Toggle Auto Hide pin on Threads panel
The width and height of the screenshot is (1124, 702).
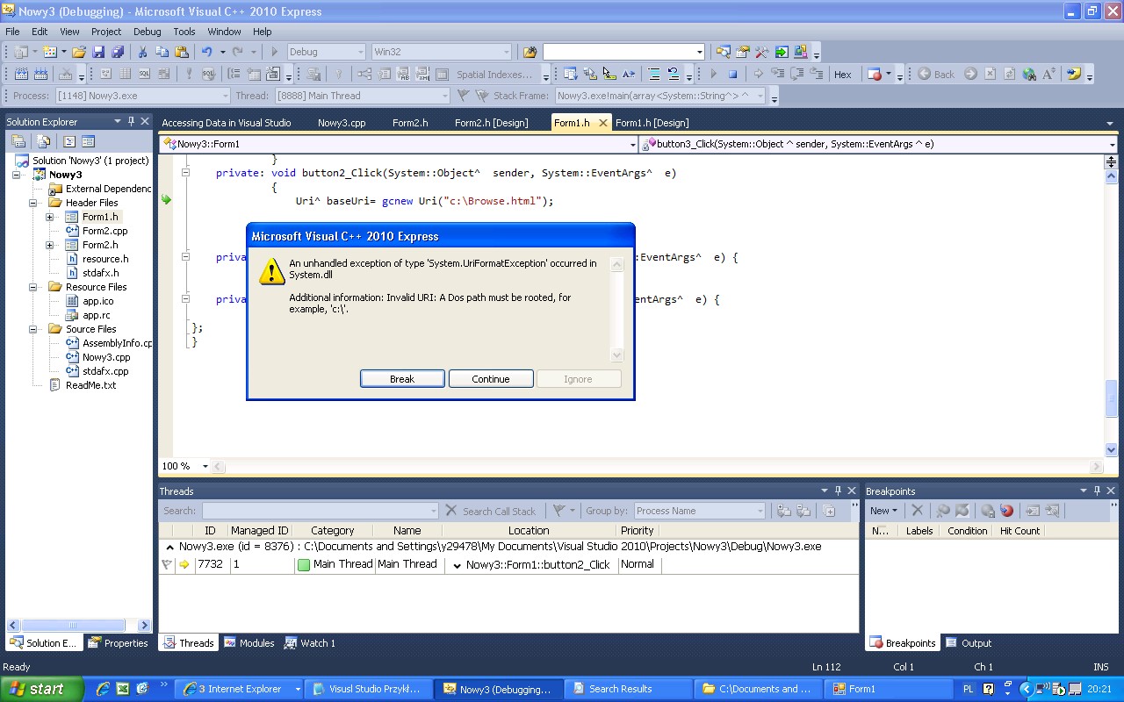[839, 491]
